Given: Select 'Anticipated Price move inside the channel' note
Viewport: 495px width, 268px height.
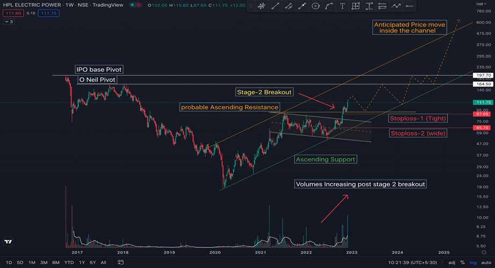Looking at the screenshot, I should click(x=410, y=27).
